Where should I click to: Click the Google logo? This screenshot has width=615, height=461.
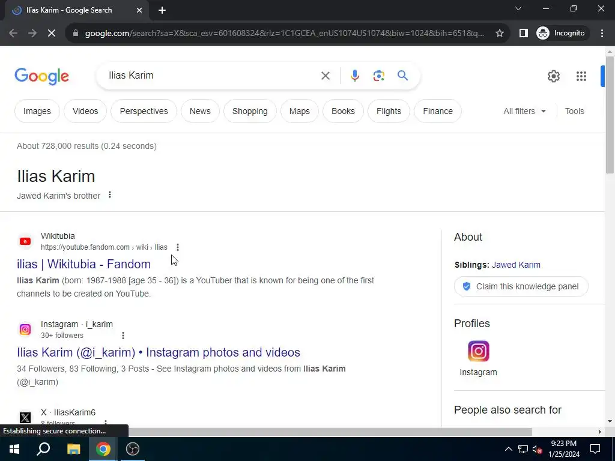41,76
